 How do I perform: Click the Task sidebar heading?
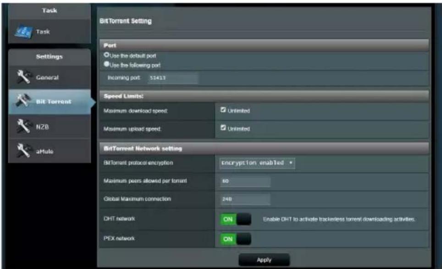50,11
